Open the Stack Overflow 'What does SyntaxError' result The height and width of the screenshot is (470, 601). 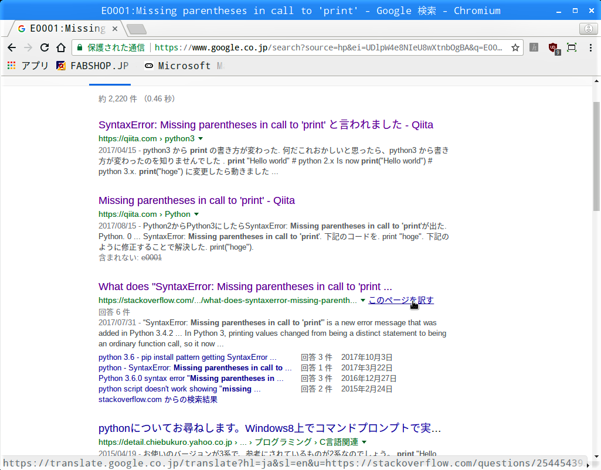tap(245, 287)
